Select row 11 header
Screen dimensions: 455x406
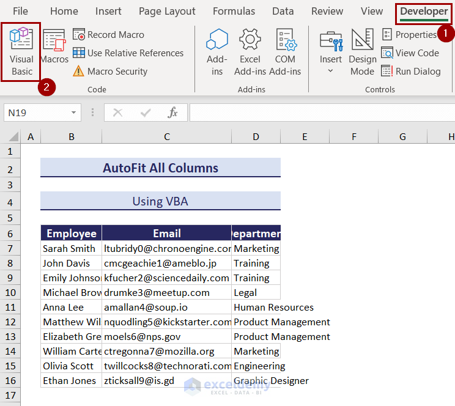[x=10, y=307]
